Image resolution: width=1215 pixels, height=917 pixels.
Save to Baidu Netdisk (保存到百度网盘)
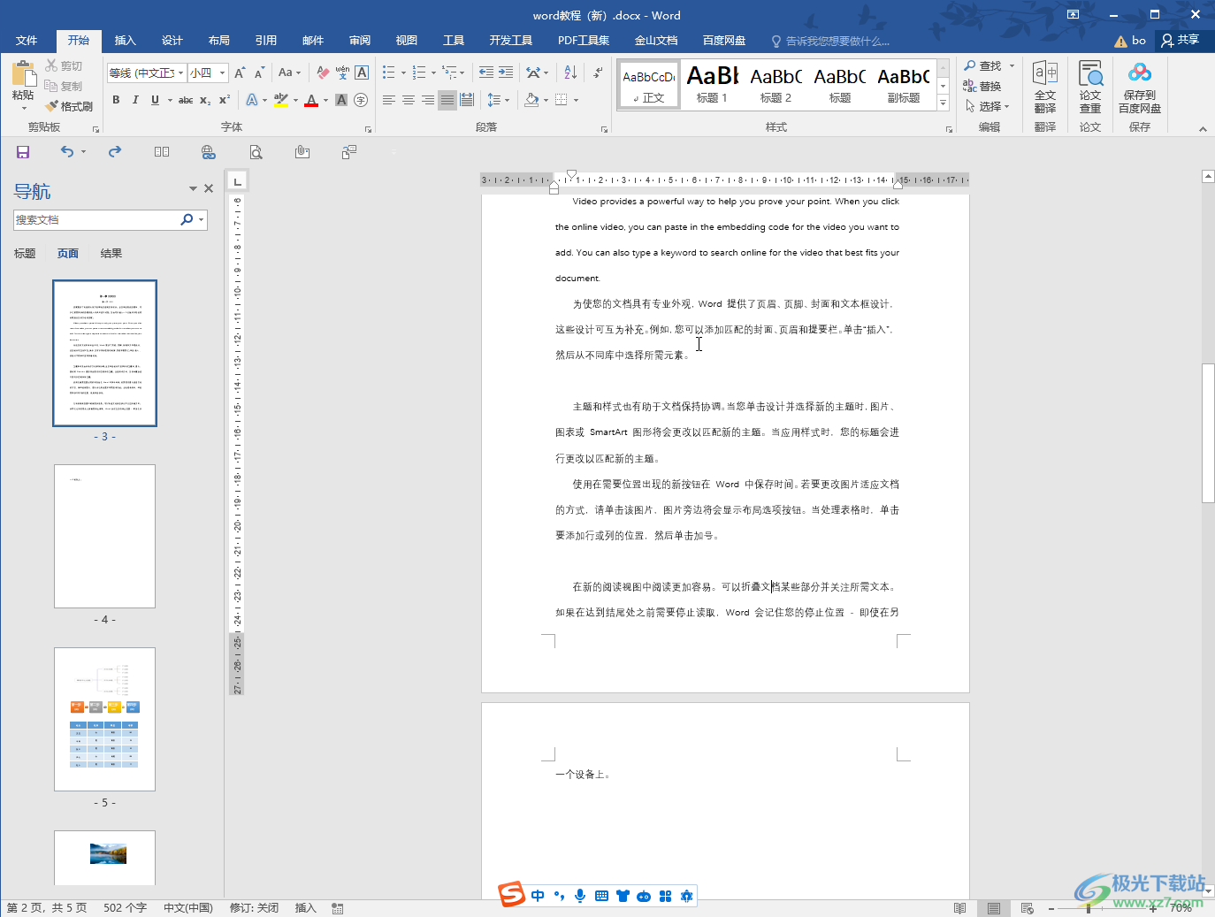coord(1140,87)
